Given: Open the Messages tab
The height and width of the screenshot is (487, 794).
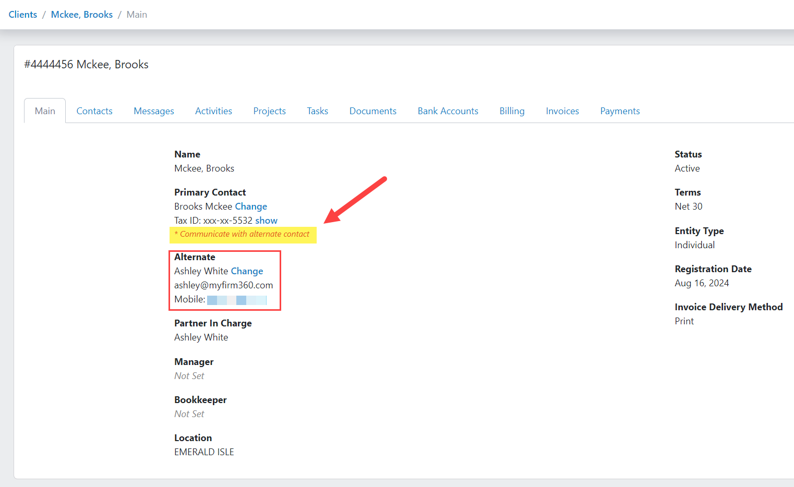Looking at the screenshot, I should point(153,111).
